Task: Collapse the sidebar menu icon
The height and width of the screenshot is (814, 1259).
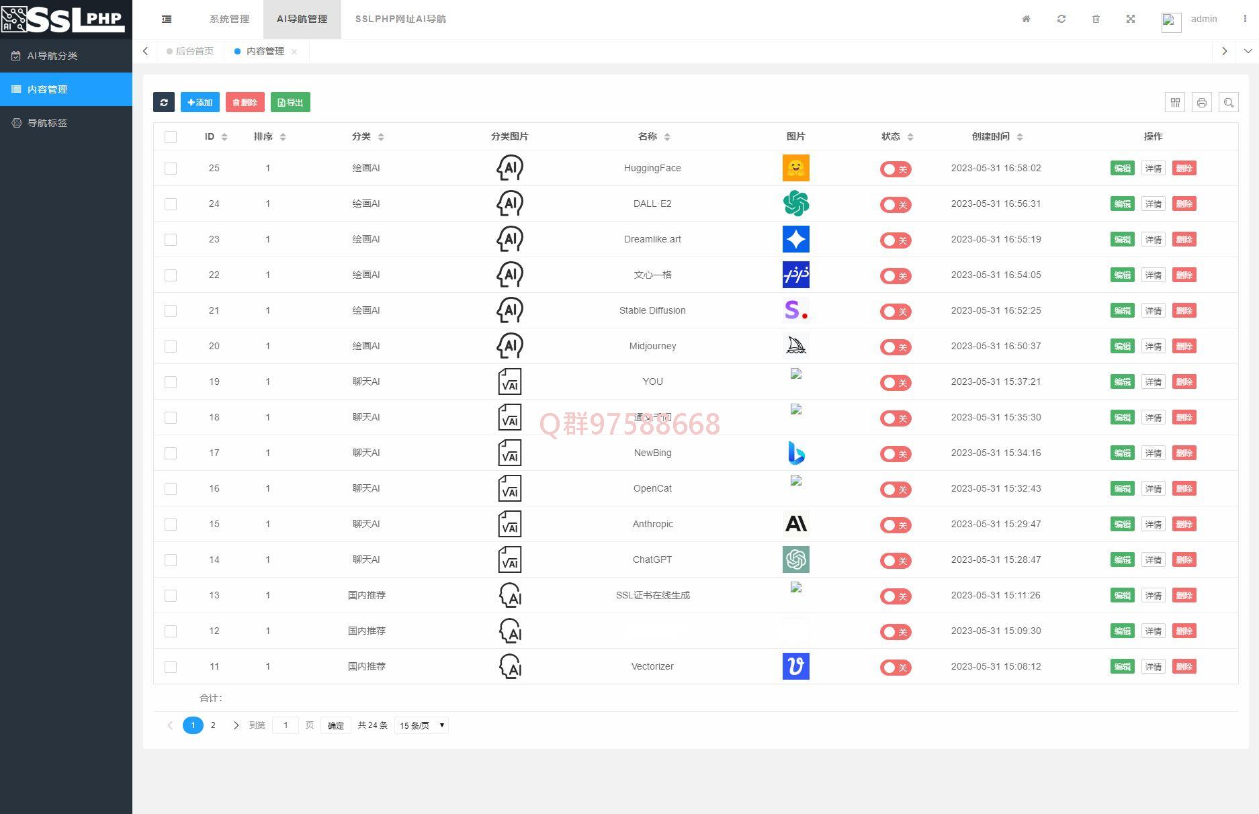Action: coord(167,19)
